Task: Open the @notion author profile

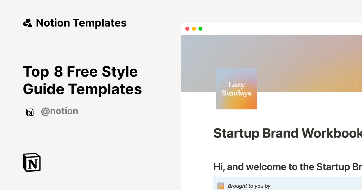Action: click(60, 111)
